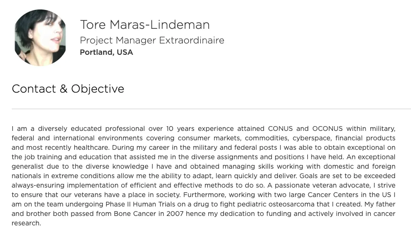The width and height of the screenshot is (411, 232).
Task: Click the final word research
Action: [26, 223]
